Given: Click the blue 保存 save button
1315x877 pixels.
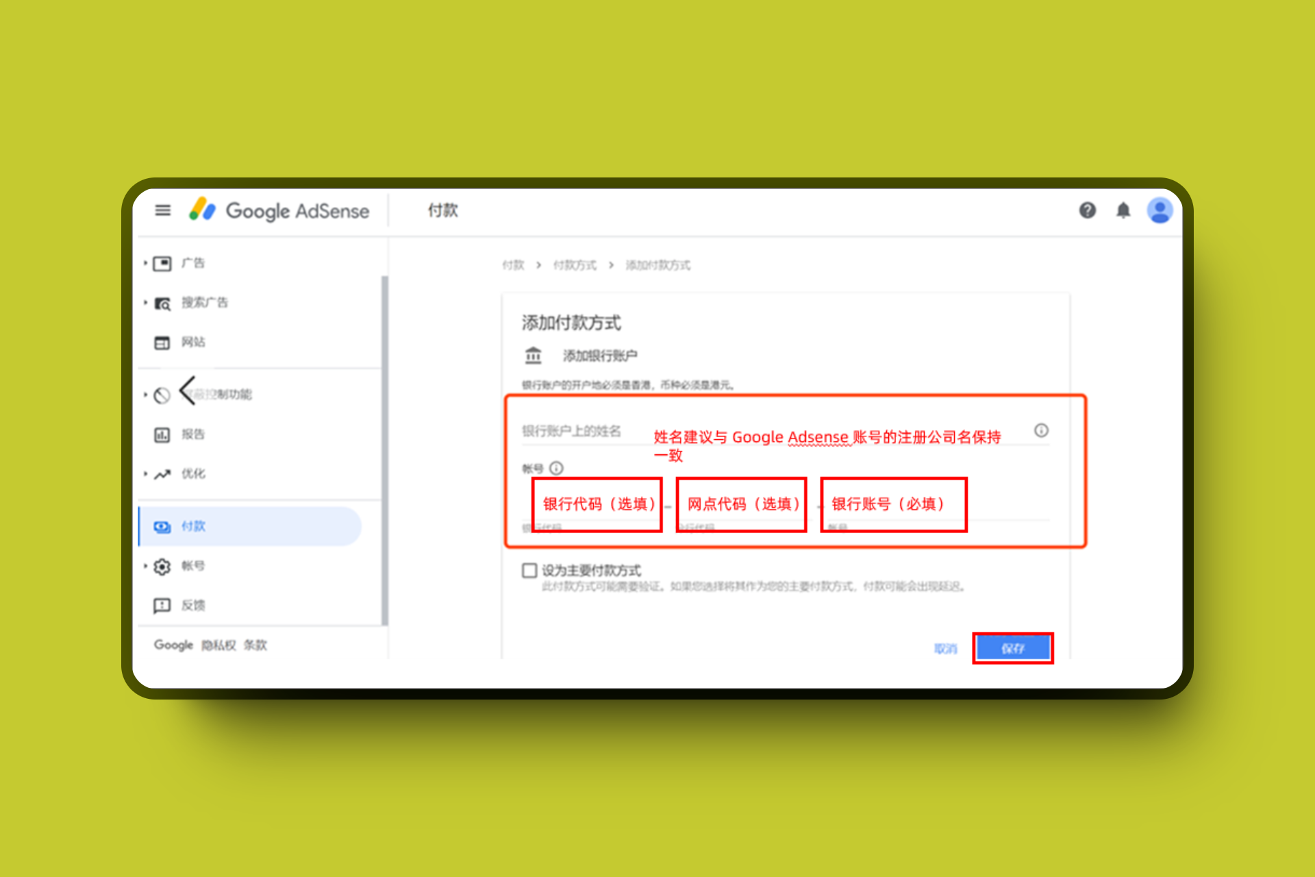Looking at the screenshot, I should click(1013, 648).
